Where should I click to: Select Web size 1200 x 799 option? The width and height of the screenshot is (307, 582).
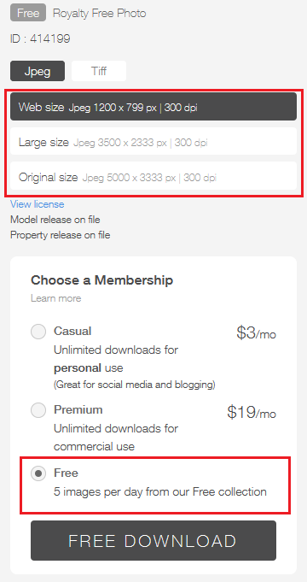(x=153, y=107)
